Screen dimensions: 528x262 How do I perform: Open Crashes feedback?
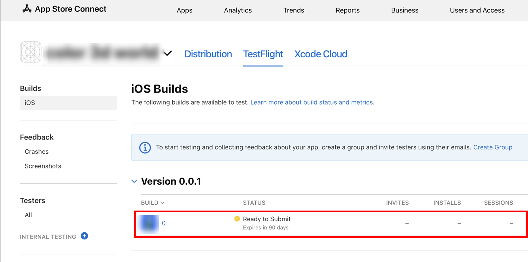pyautogui.click(x=37, y=152)
